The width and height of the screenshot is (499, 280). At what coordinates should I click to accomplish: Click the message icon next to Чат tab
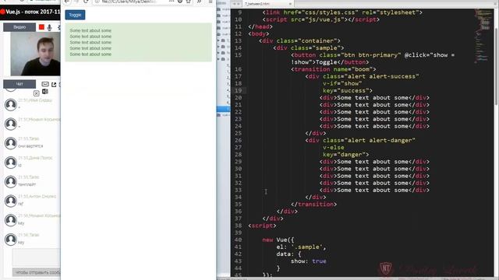[x=45, y=84]
